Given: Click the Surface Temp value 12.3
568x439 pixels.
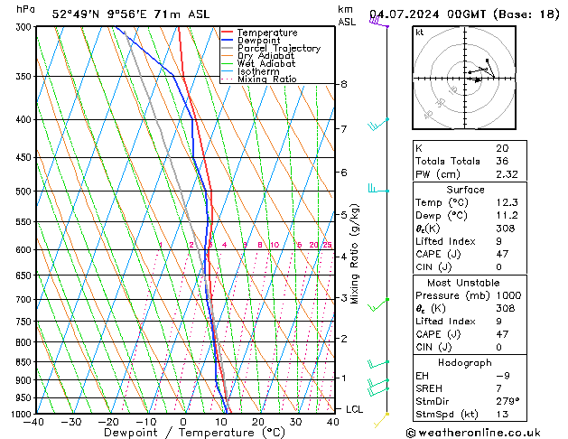Looking at the screenshot, I should pyautogui.click(x=507, y=202).
